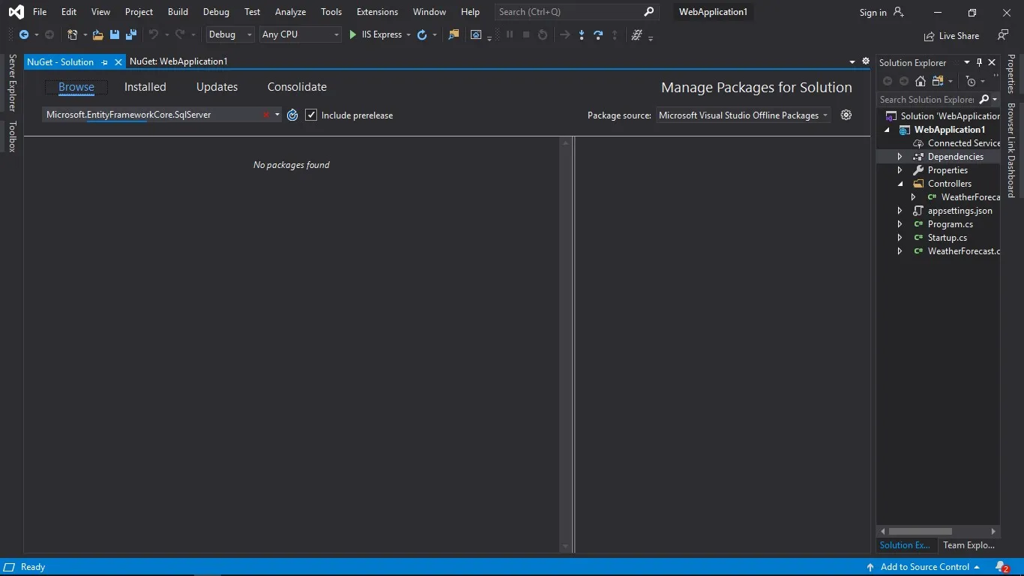Open the IIS Express launch options dropdown arrow

point(409,34)
